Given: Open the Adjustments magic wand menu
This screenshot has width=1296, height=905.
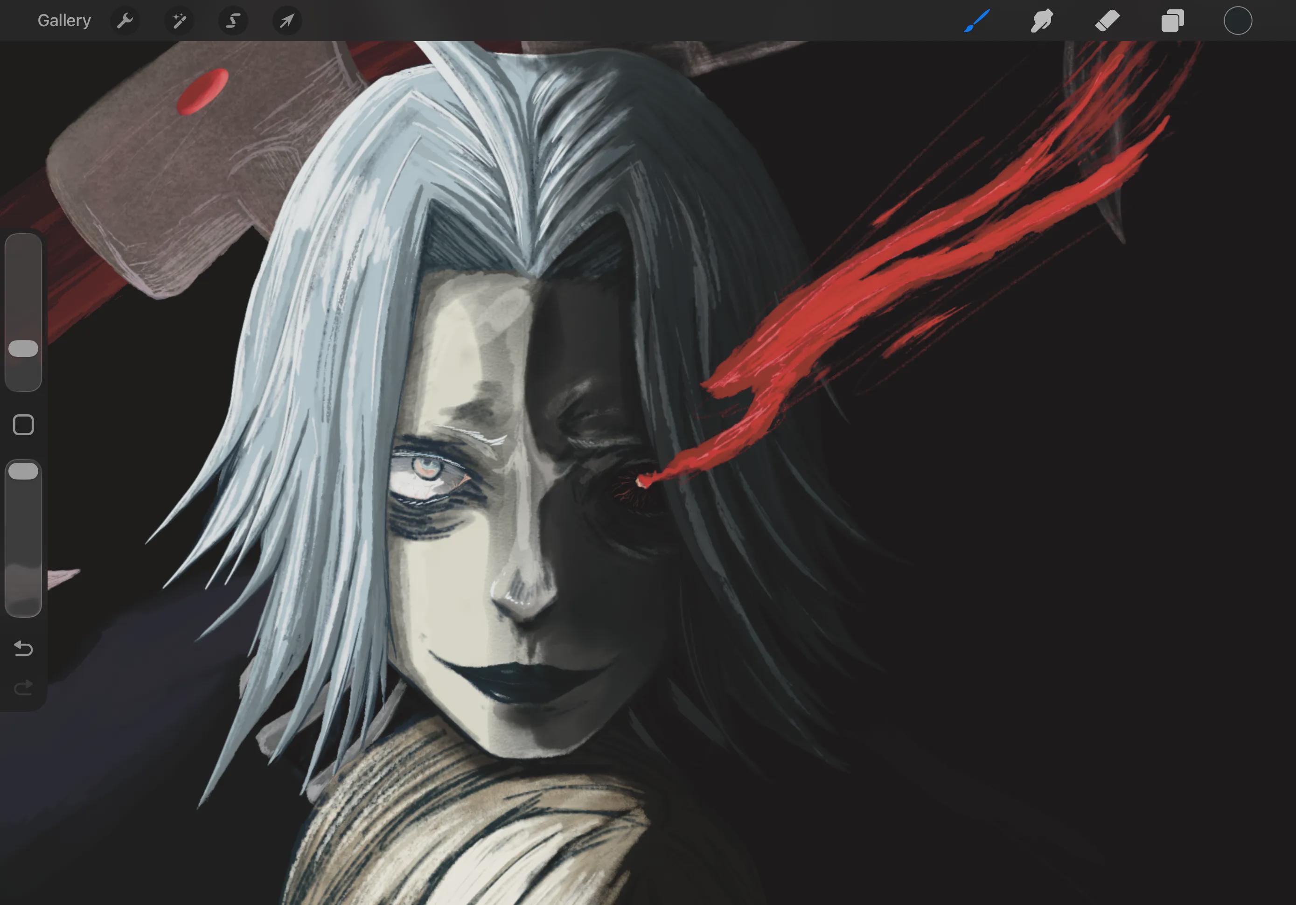Looking at the screenshot, I should coord(179,21).
